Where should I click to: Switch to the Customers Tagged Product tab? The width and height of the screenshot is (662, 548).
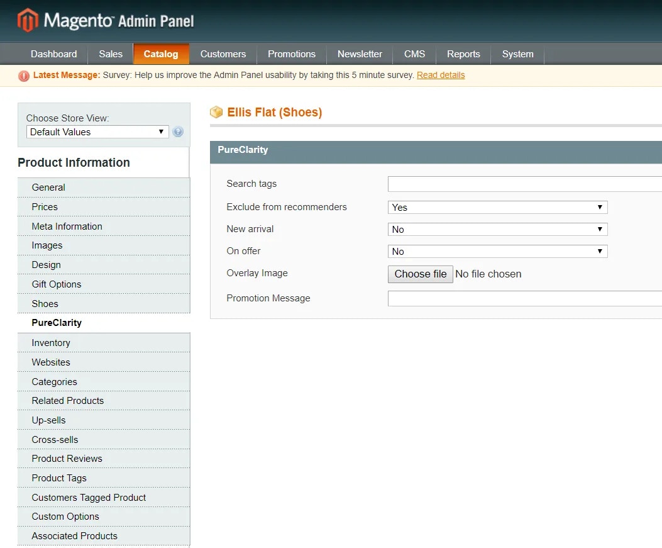click(104, 497)
